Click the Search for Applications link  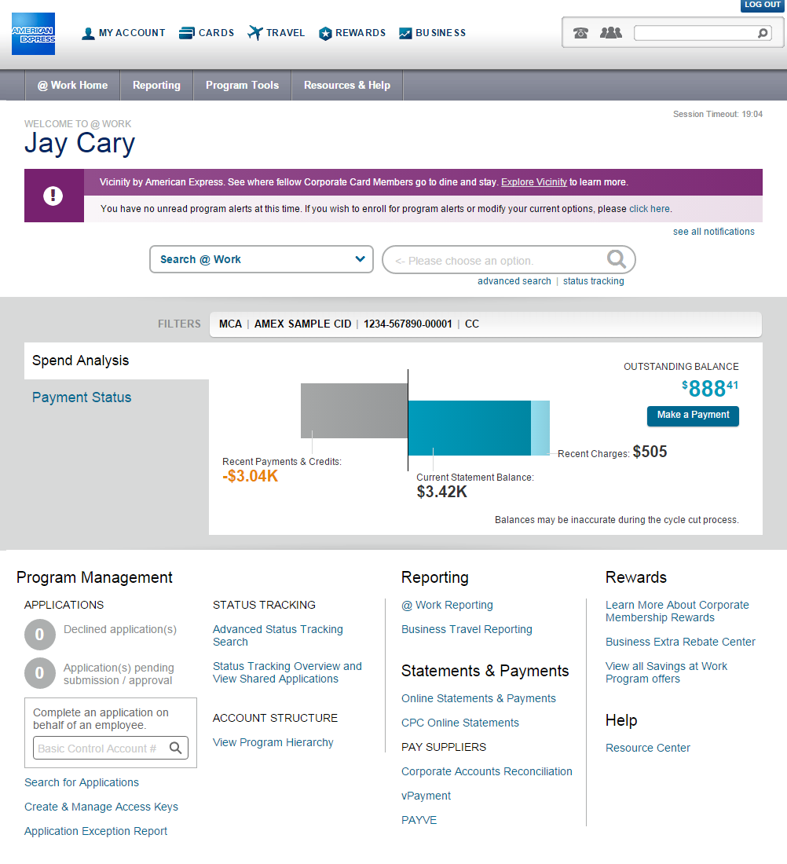tap(82, 782)
